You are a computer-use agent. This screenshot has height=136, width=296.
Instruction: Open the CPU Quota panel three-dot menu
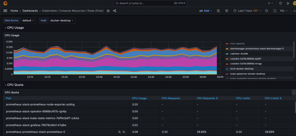(294, 92)
